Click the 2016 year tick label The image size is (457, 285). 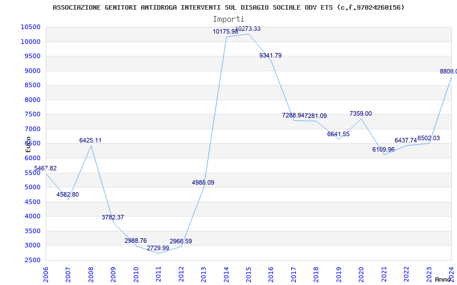(271, 275)
